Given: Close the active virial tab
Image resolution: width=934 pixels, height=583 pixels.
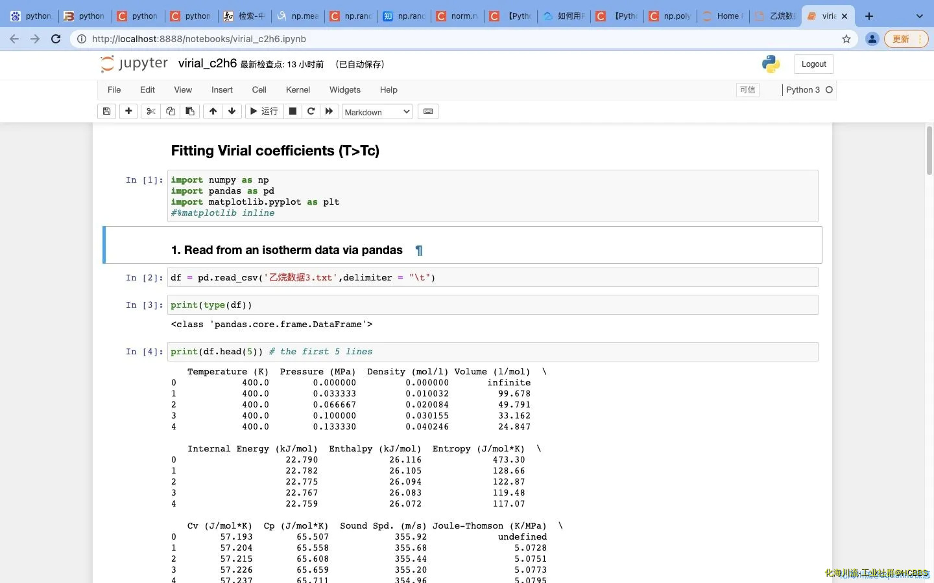Looking at the screenshot, I should click(844, 16).
